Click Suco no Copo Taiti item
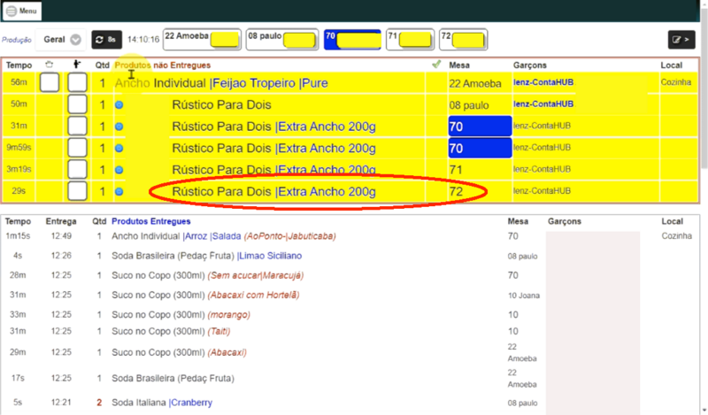The height and width of the screenshot is (415, 708). (x=171, y=331)
